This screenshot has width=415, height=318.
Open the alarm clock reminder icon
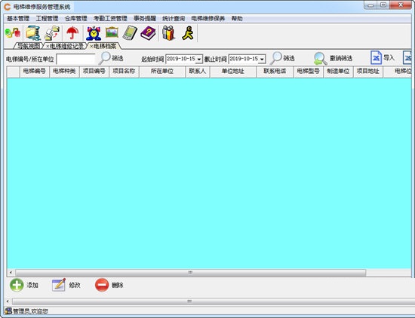94,33
